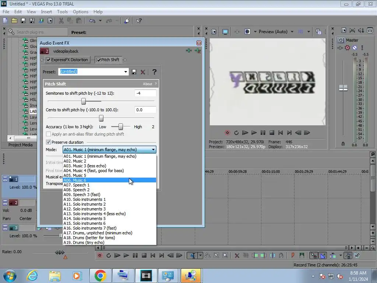Screen dimensions: 377x283
Task: Switch to the Project Media tab
Action: coord(20,145)
